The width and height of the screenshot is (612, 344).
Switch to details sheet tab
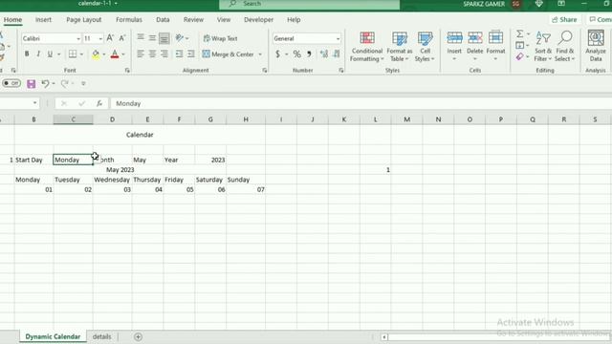coord(102,336)
